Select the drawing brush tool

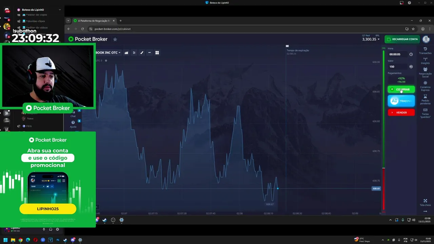(x=142, y=53)
